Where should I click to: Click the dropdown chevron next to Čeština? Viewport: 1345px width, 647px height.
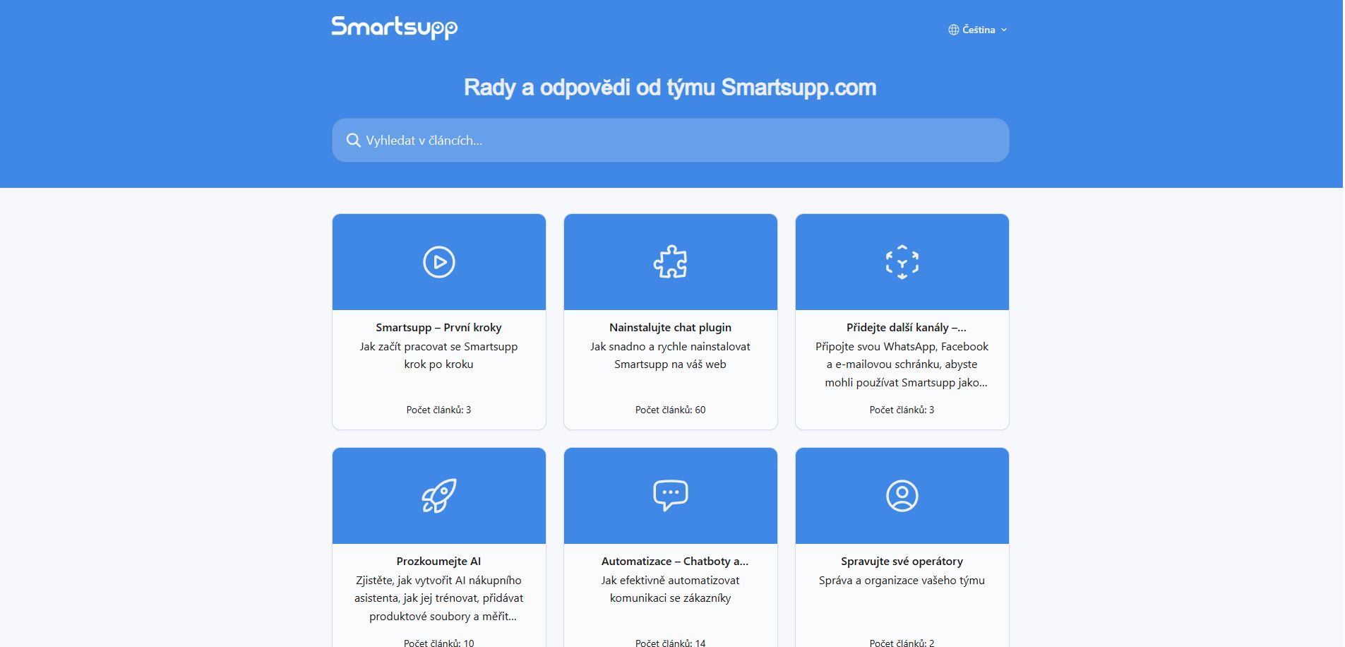point(1004,30)
